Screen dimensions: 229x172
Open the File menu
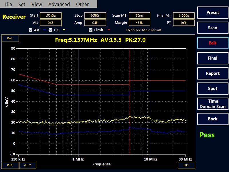click(x=8, y=4)
